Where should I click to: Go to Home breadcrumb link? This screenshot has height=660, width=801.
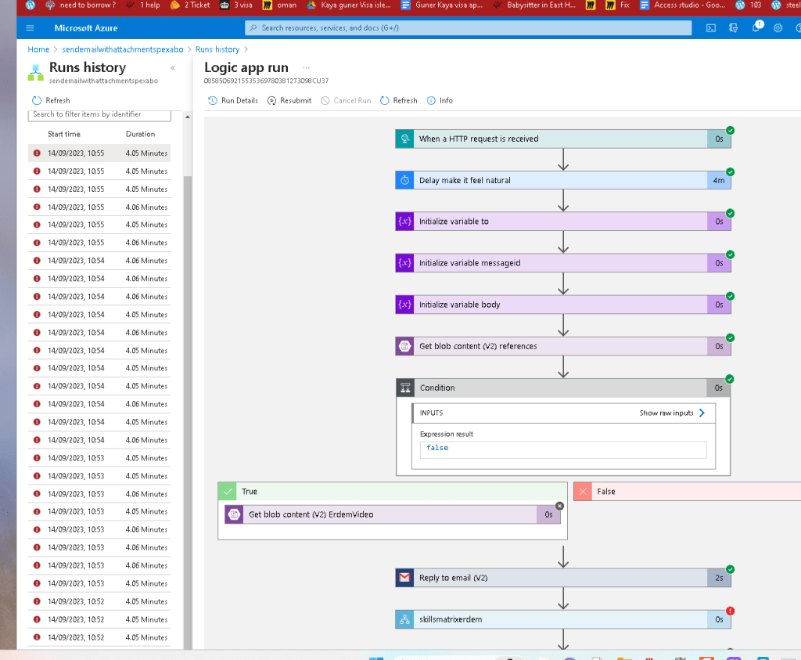point(38,49)
